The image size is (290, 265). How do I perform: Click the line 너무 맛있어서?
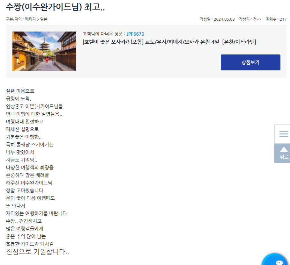20,152
